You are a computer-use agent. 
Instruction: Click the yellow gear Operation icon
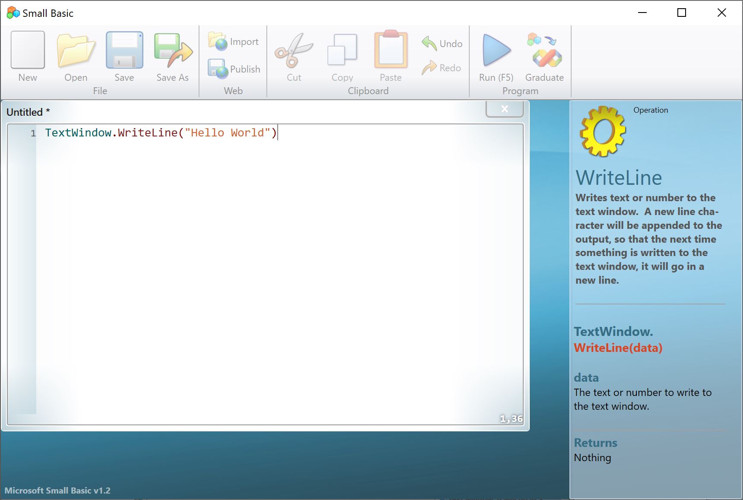click(603, 131)
